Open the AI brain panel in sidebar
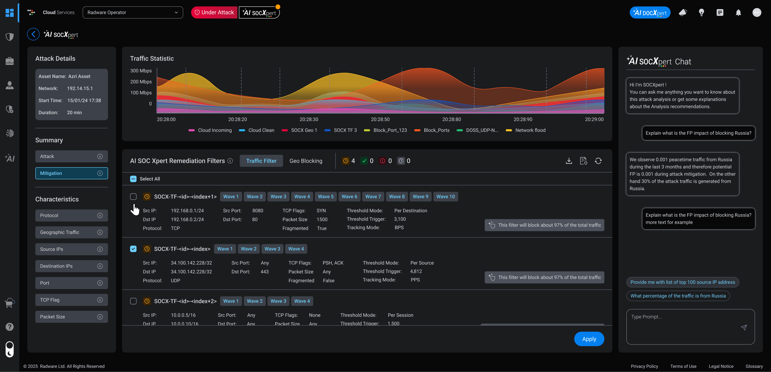The height and width of the screenshot is (372, 771). (x=10, y=133)
